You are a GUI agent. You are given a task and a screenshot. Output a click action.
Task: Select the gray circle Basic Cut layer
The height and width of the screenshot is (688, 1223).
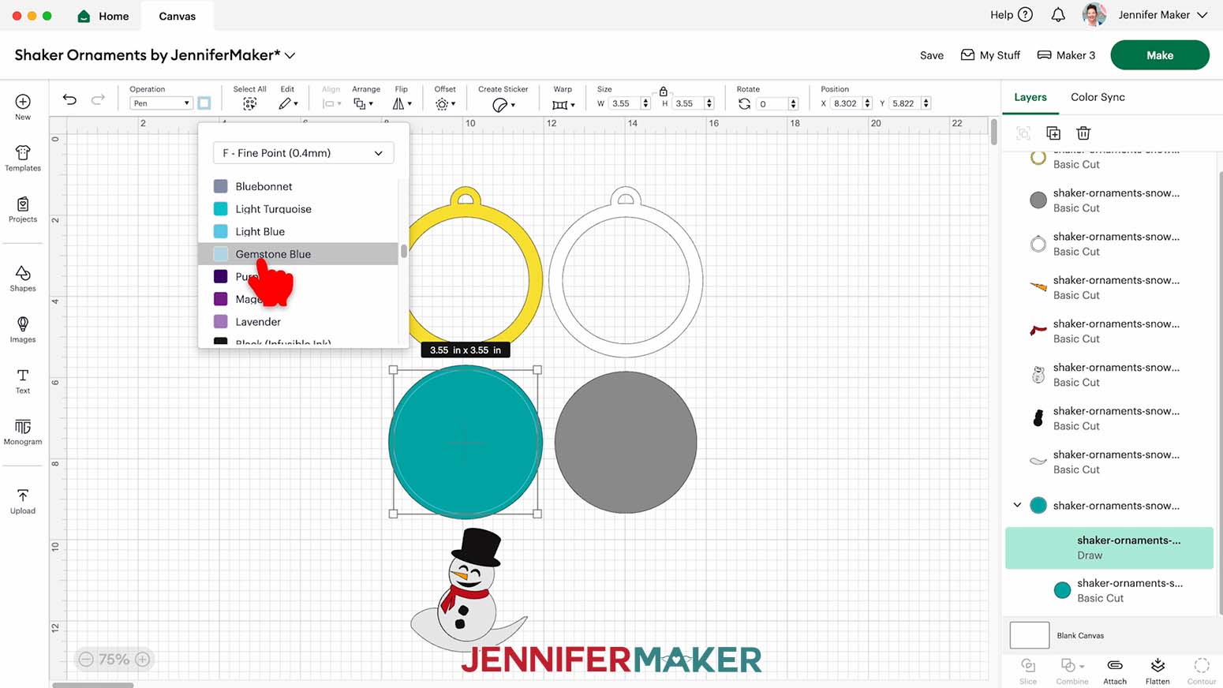[x=1109, y=200]
